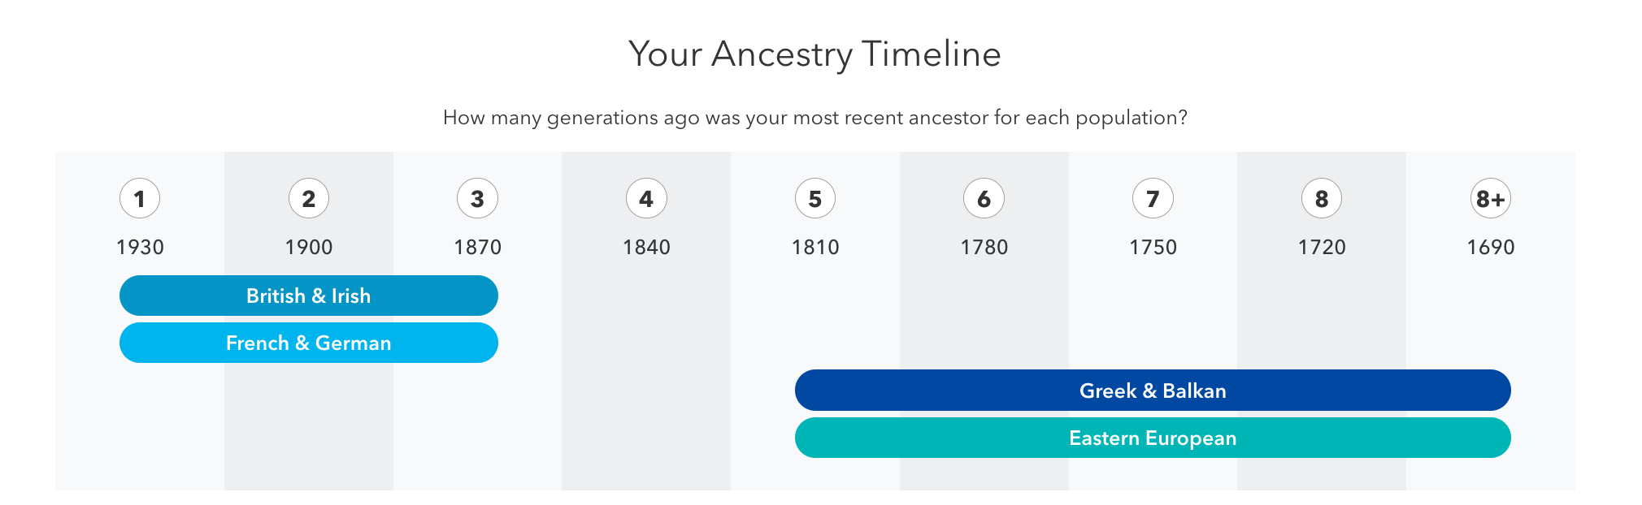Click the generation 6 circle marker
Image resolution: width=1642 pixels, height=505 pixels.
tap(984, 198)
